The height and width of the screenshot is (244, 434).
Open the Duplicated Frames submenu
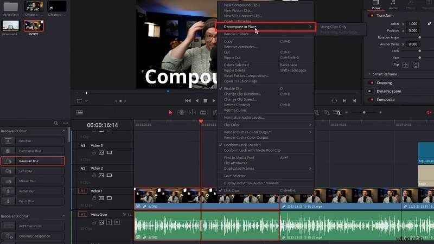(x=265, y=169)
